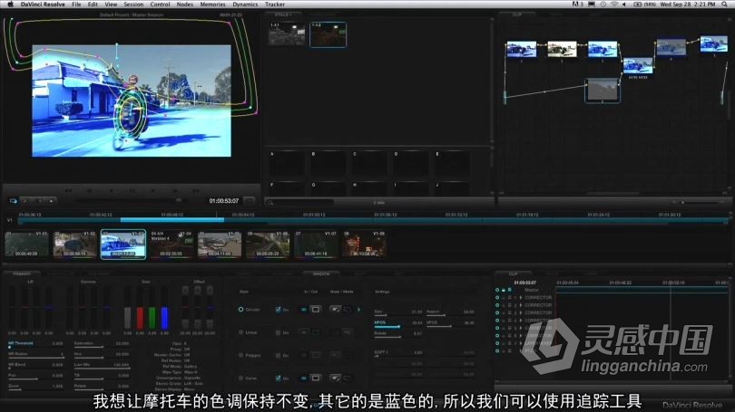Click Circular window inside mask icon

pyautogui.click(x=304, y=310)
